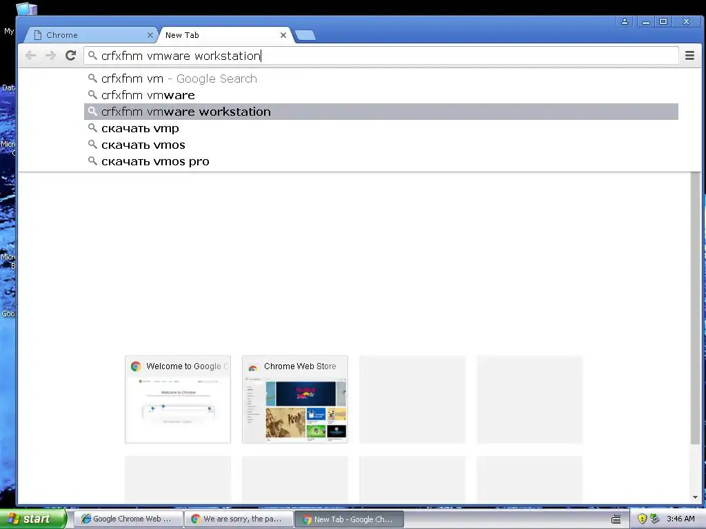Choose the 'скачать vmp' suggestion
The width and height of the screenshot is (706, 529).
tap(381, 128)
